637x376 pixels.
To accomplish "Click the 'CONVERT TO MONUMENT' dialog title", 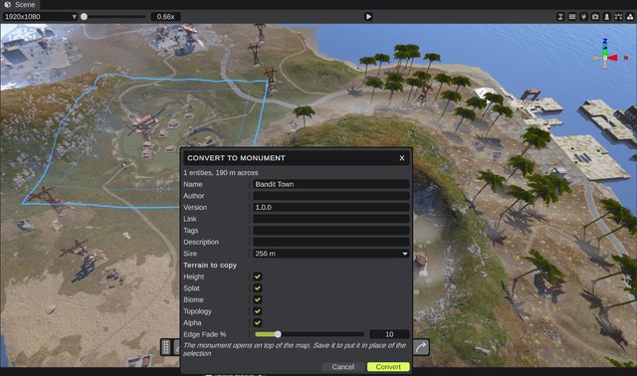I will tap(236, 158).
